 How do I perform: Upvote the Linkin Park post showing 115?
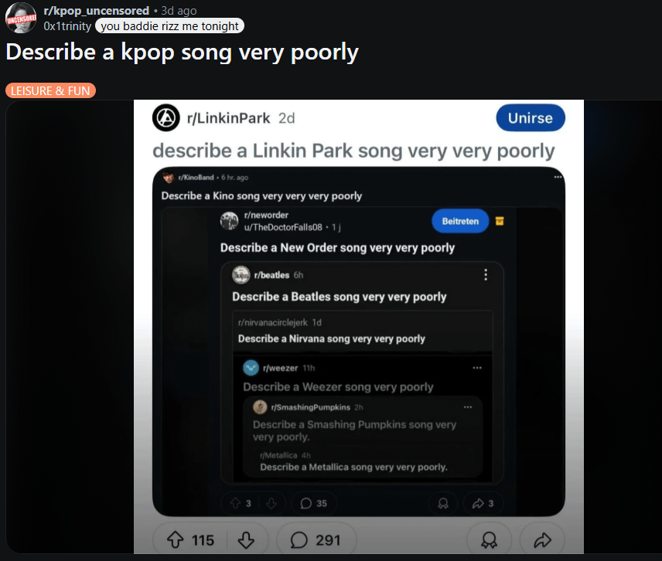click(176, 539)
